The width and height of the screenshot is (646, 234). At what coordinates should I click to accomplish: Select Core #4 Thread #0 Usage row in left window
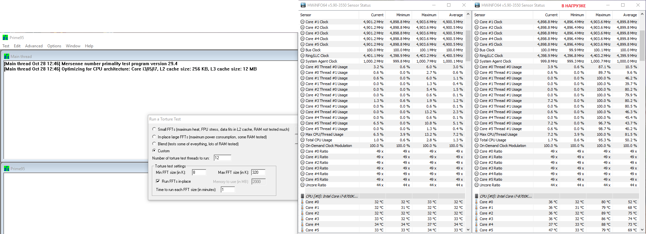coord(382,112)
